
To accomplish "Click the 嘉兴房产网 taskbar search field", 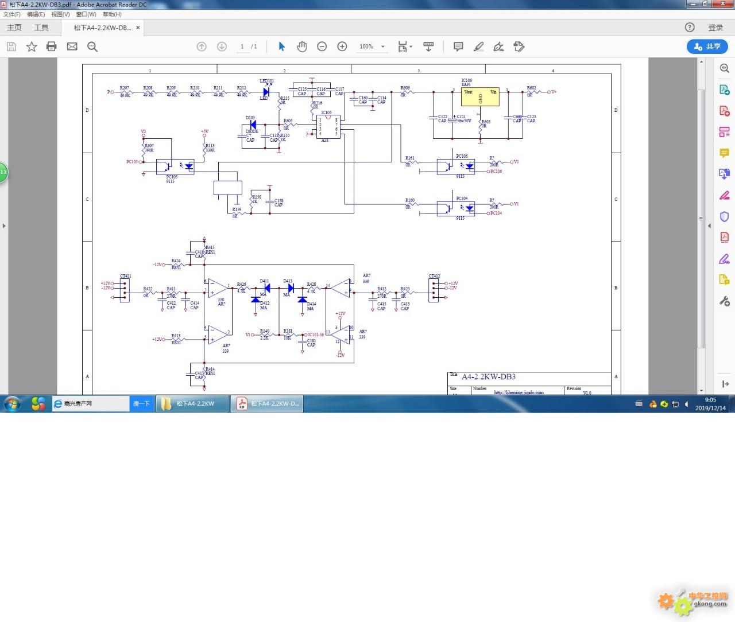I will [91, 404].
